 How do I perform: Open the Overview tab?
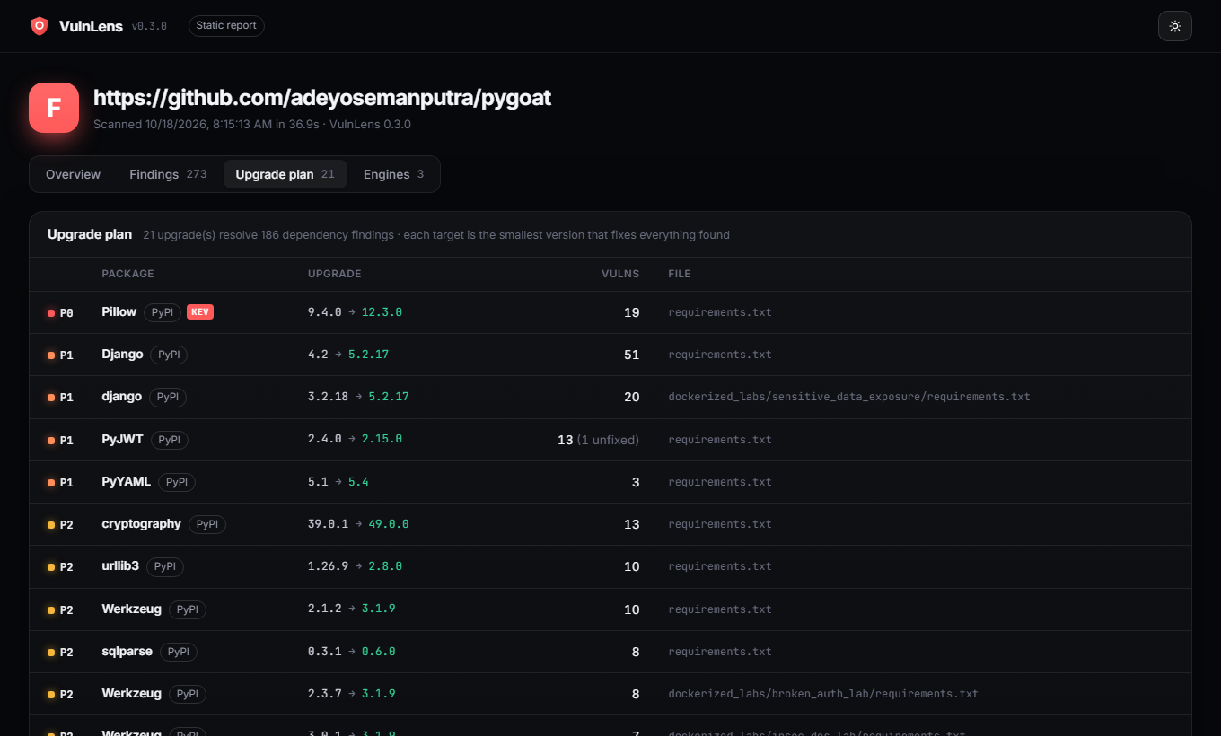(74, 174)
